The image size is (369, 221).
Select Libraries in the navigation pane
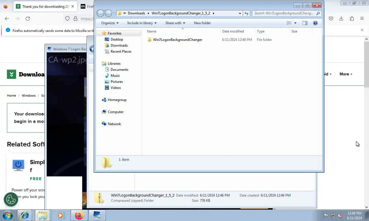pyautogui.click(x=114, y=64)
